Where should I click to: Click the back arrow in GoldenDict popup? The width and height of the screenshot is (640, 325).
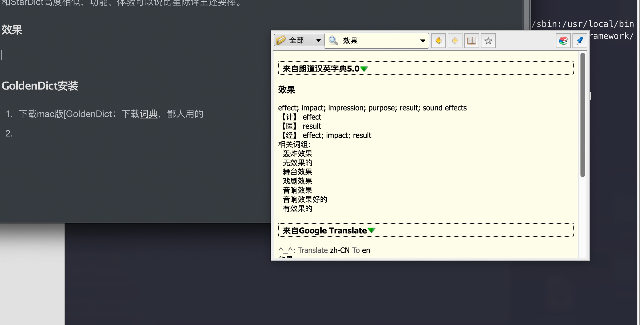[438, 41]
